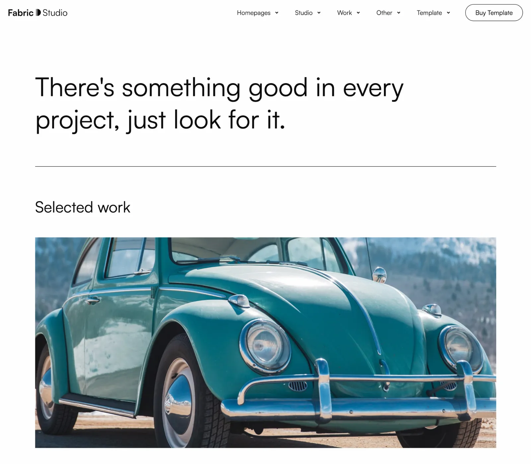Click the horizontal divider line below headline
The width and height of the screenshot is (531, 464).
[x=265, y=166]
